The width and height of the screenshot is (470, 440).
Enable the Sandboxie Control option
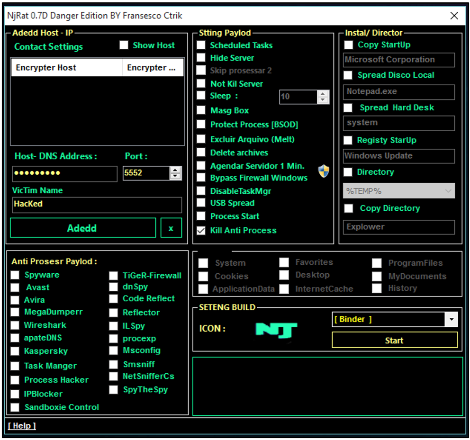[x=15, y=407]
